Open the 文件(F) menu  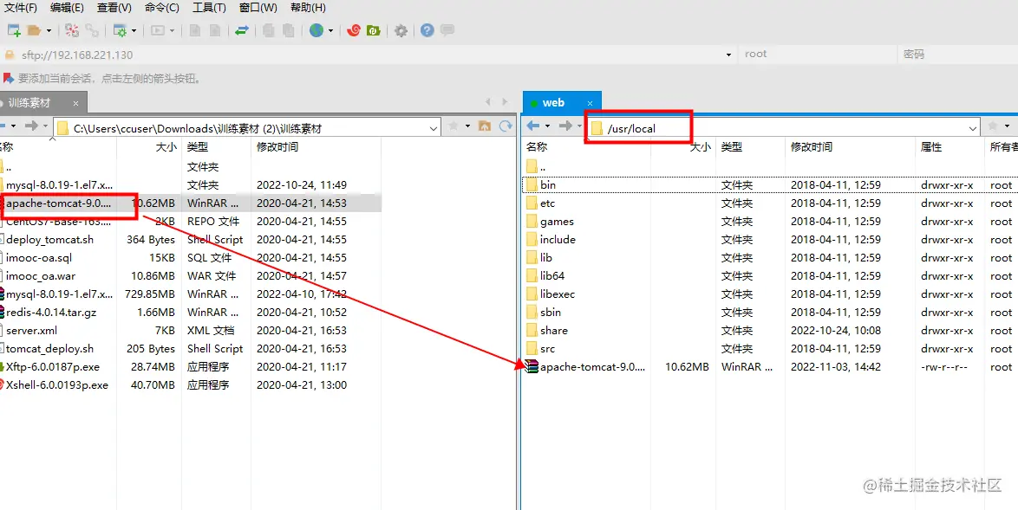tap(21, 8)
